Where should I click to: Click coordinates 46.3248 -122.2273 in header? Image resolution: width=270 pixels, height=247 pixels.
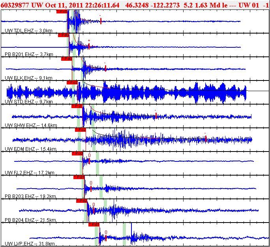tap(152, 5)
